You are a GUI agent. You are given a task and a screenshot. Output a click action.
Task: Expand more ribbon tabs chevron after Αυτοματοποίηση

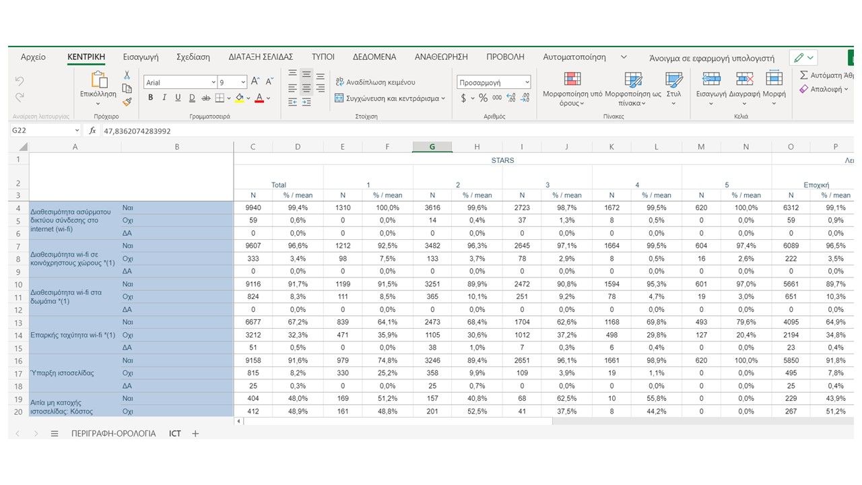click(x=624, y=57)
